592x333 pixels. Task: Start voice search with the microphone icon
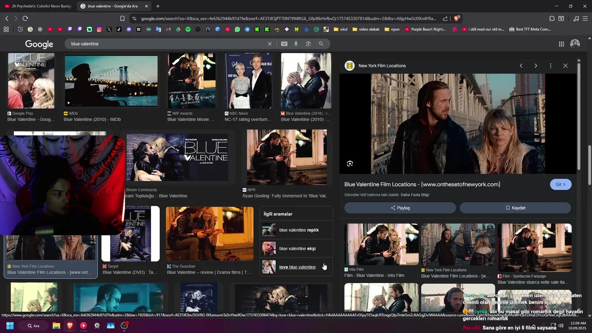[296, 43]
